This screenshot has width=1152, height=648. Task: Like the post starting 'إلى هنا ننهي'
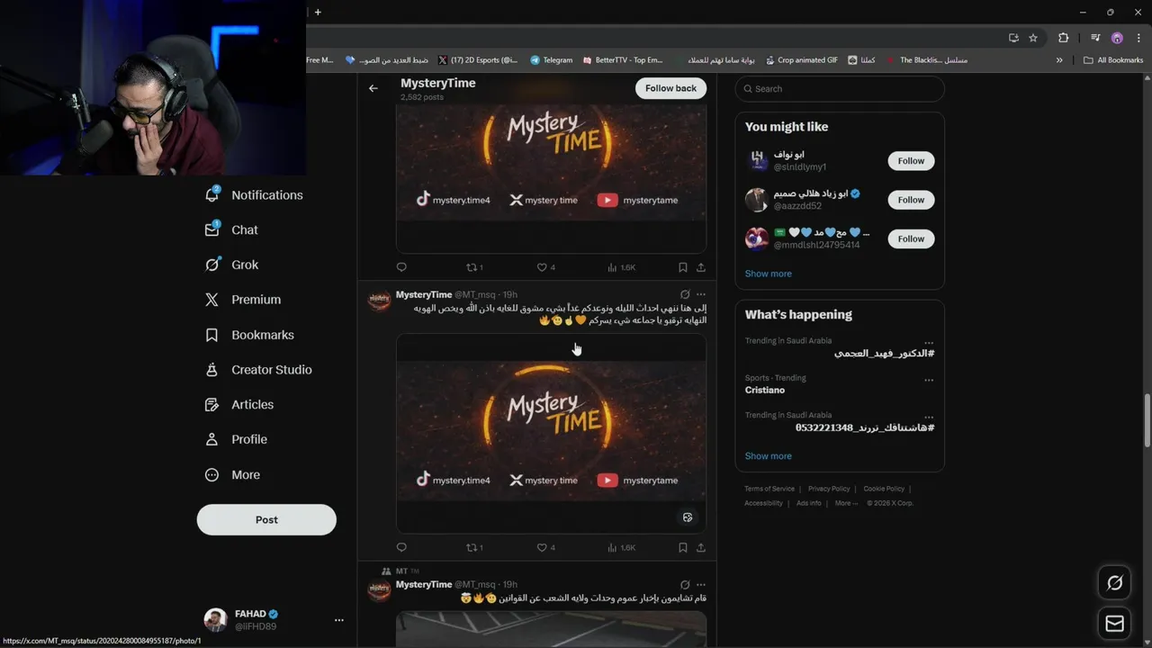pyautogui.click(x=545, y=547)
